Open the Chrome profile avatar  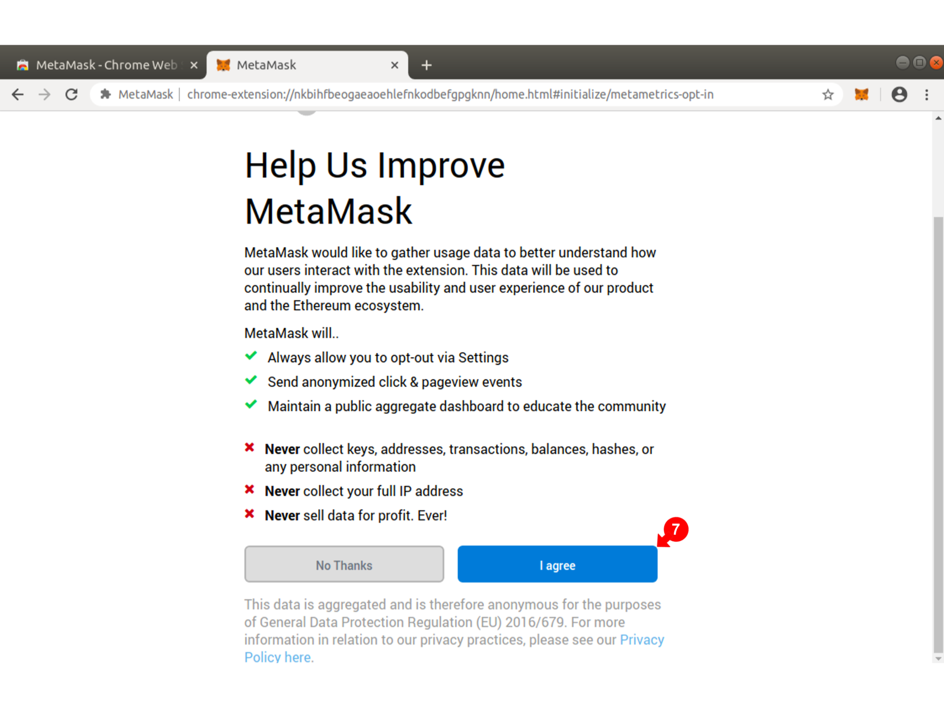[899, 94]
